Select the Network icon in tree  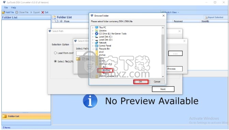coord(96,43)
